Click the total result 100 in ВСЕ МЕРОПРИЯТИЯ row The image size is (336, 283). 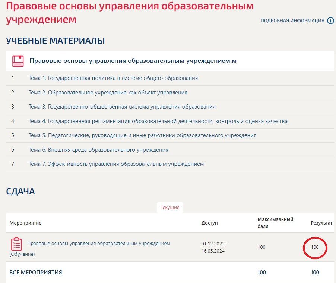point(315,272)
